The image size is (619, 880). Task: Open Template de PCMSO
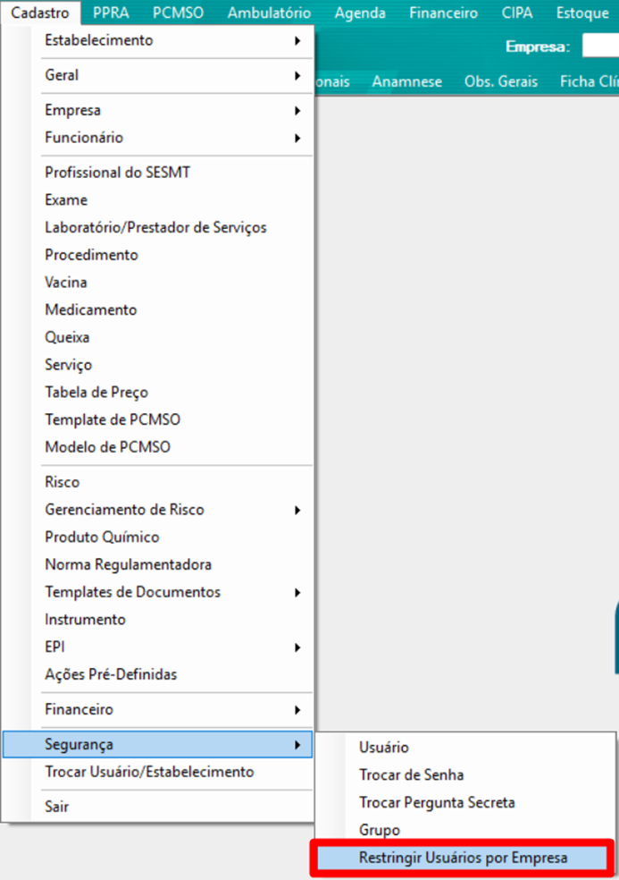pos(157,419)
